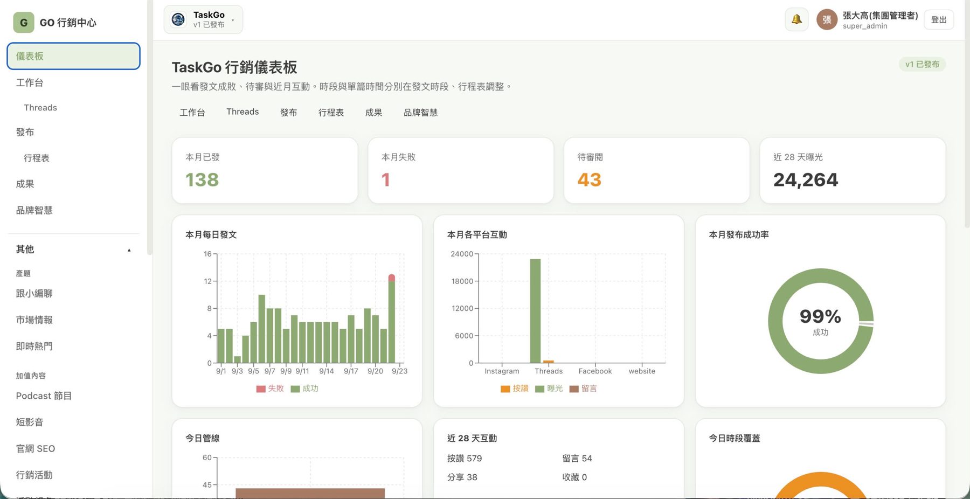970x499 pixels.
Task: Click the v1 已發布 status badge
Action: click(x=922, y=64)
